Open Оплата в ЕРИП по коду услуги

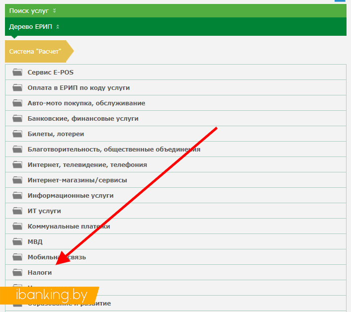[78, 87]
